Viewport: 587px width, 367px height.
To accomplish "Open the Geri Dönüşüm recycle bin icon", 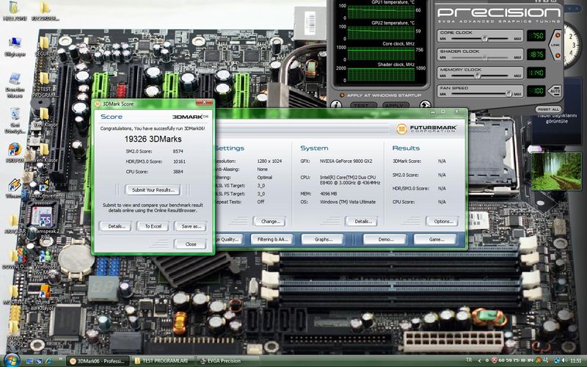I will click(x=15, y=120).
